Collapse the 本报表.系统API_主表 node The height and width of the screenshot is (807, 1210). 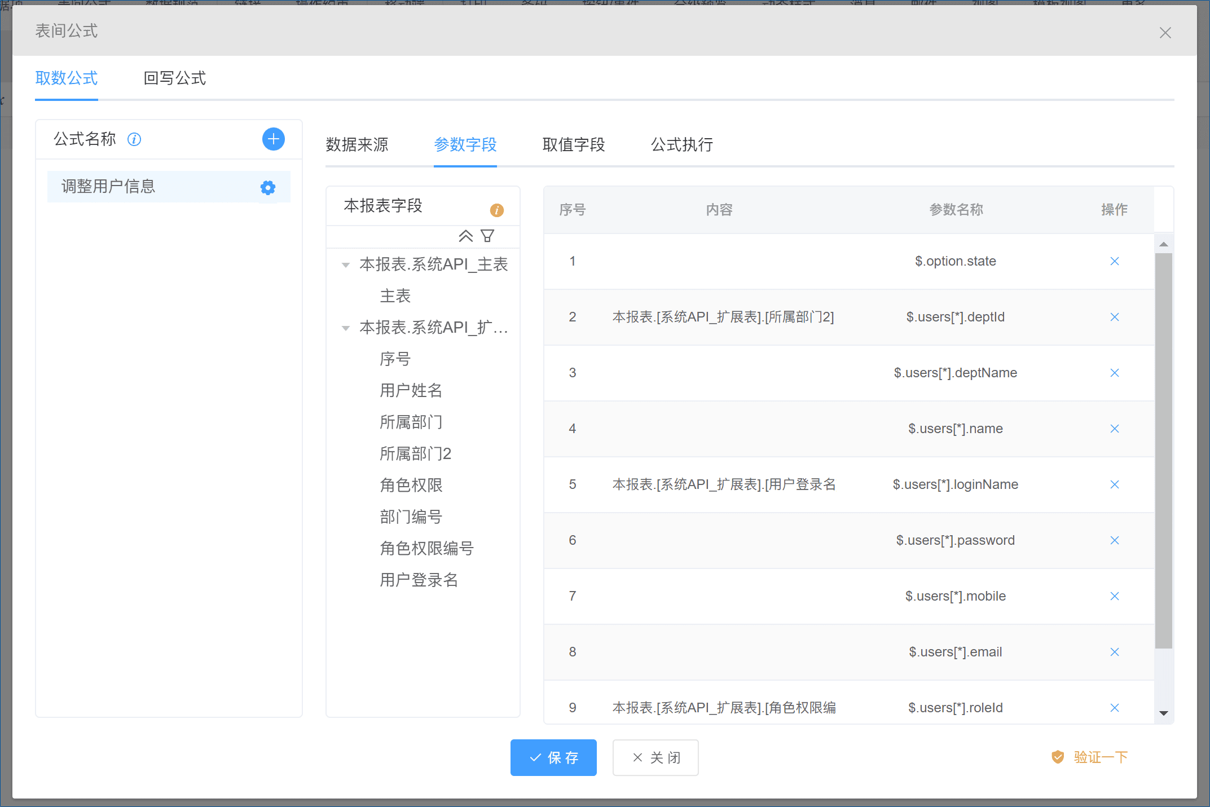coord(346,264)
